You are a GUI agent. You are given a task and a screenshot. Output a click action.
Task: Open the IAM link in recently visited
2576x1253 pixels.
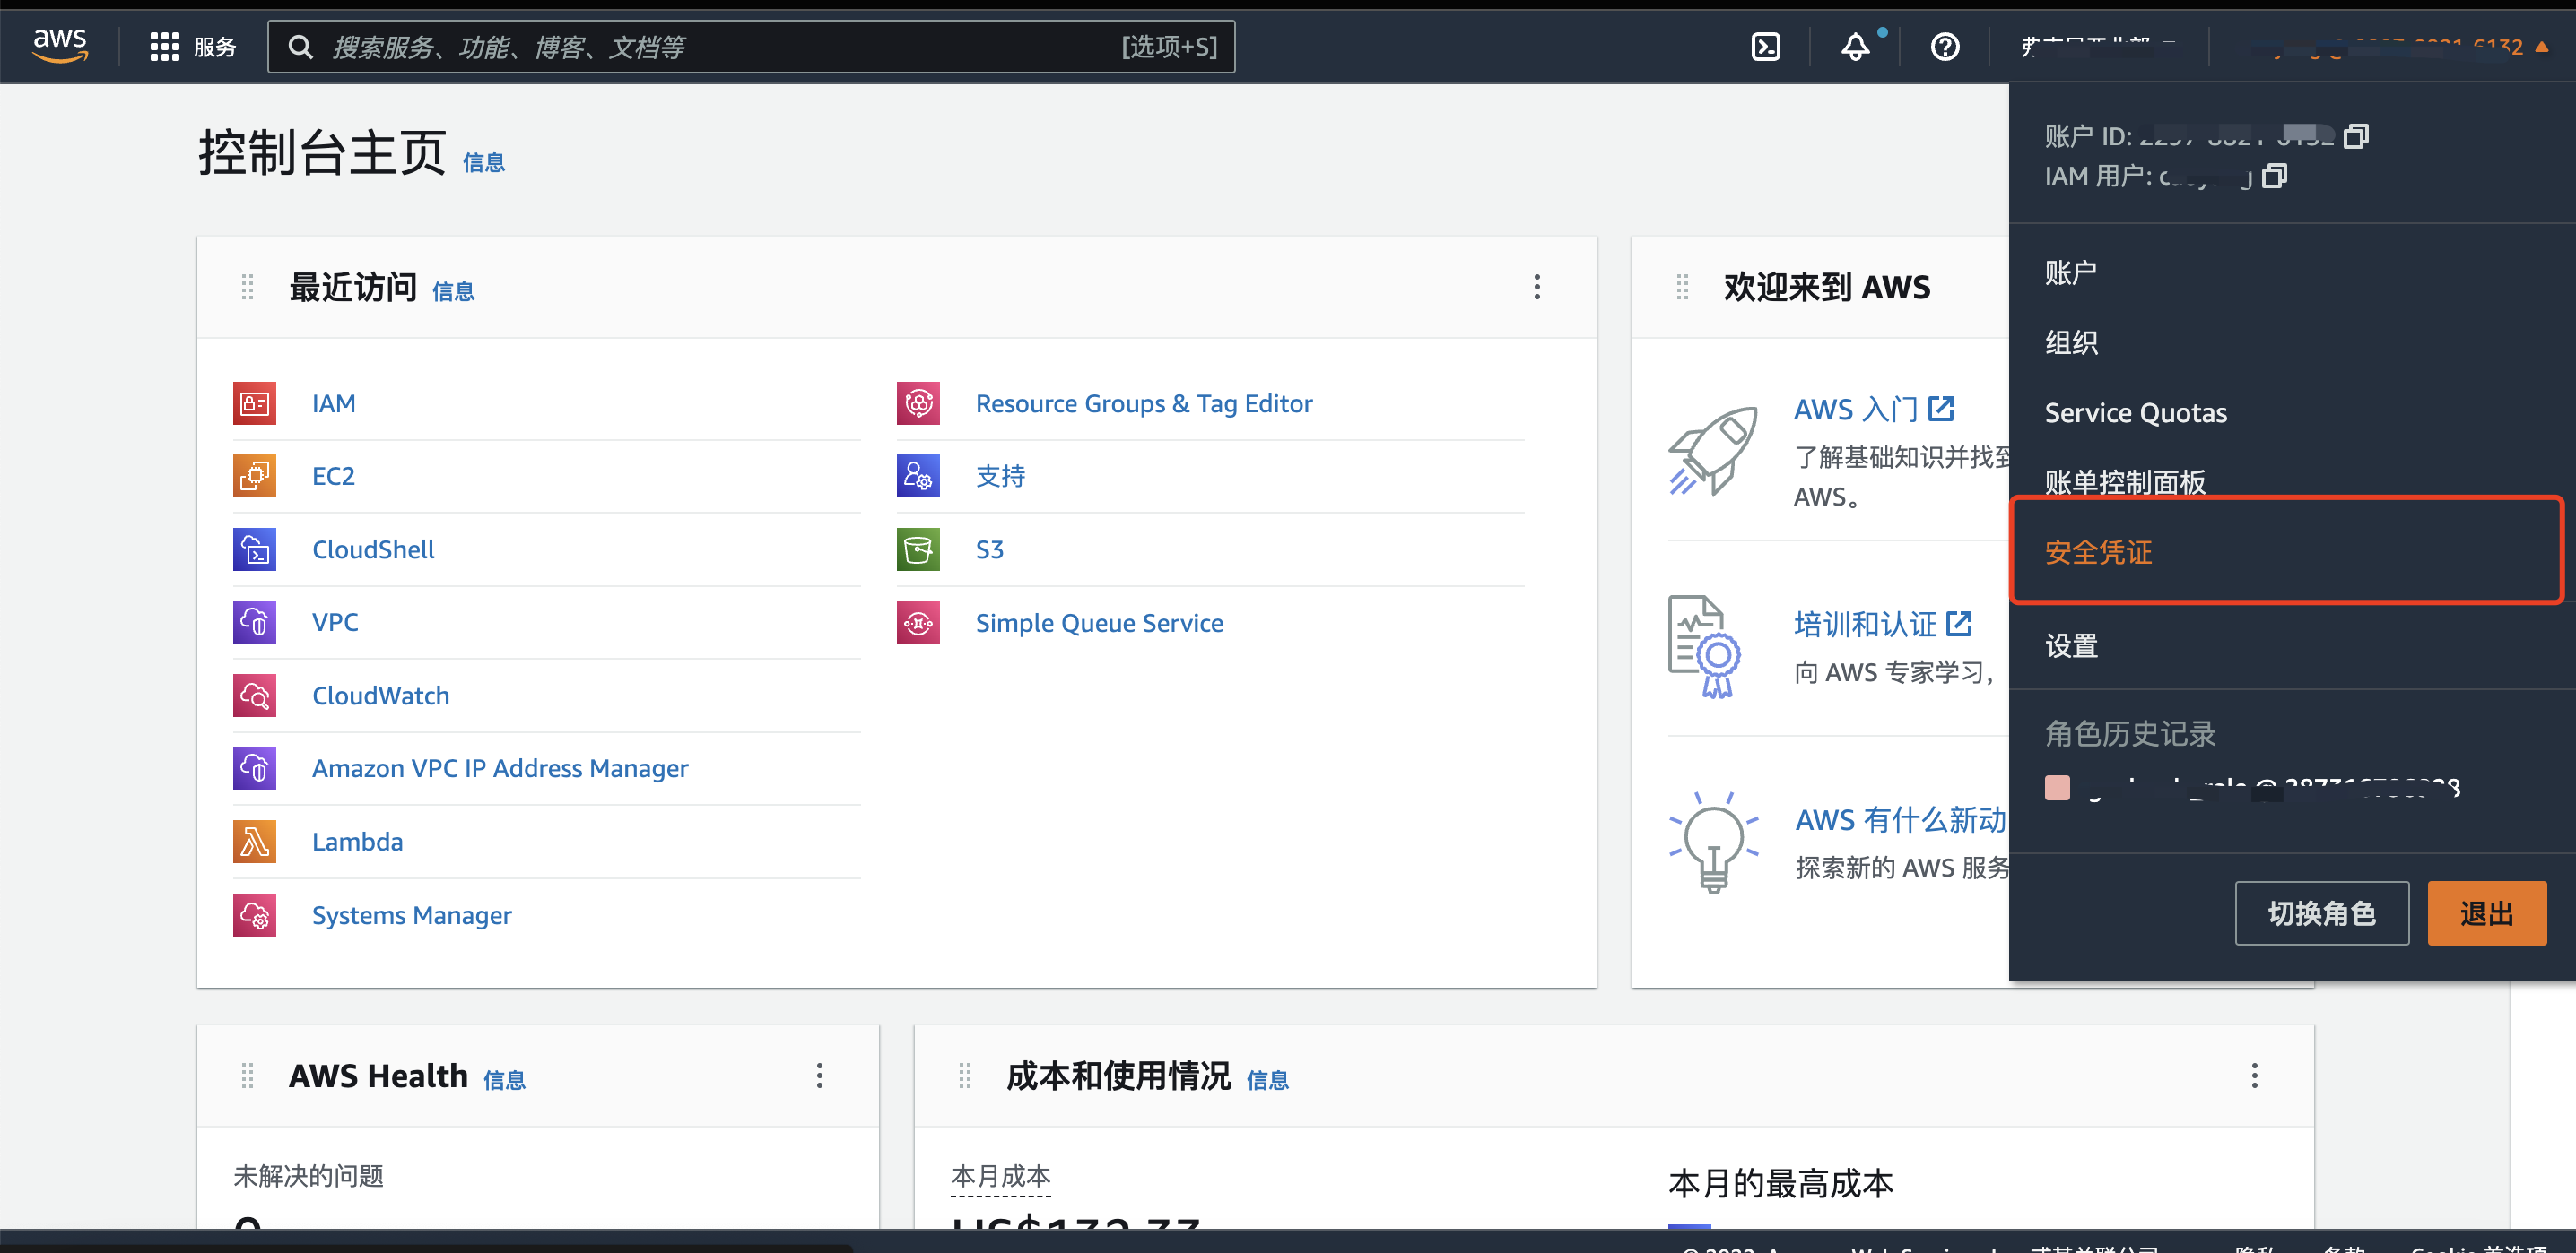333,403
